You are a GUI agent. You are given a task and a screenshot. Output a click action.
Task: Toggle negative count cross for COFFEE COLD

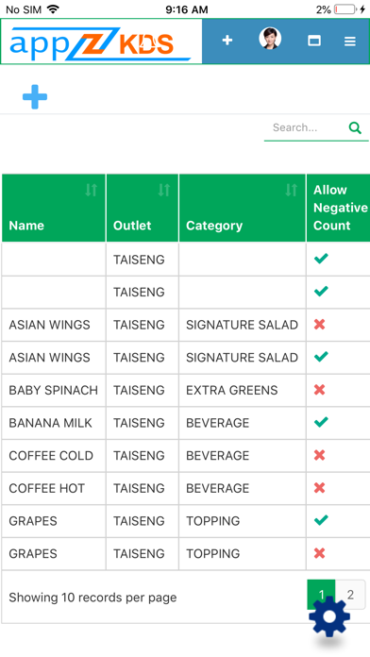click(x=319, y=455)
